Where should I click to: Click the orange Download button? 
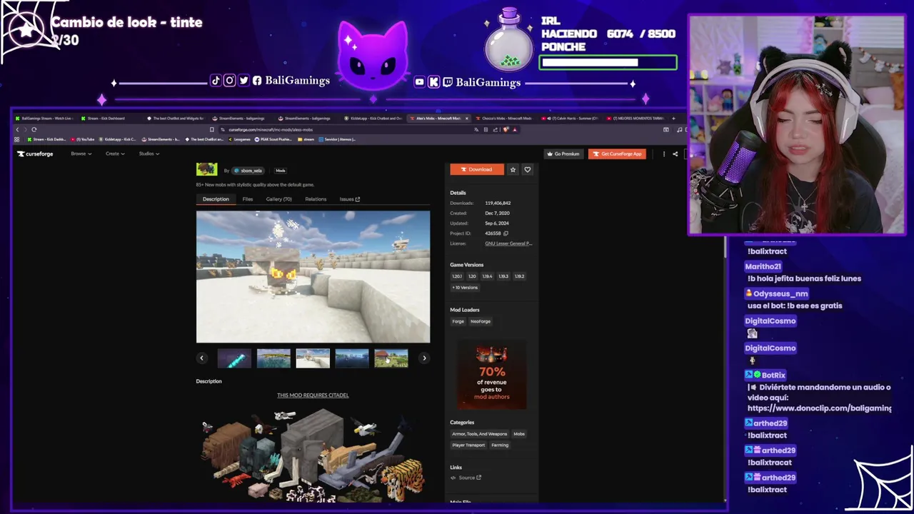[476, 169]
